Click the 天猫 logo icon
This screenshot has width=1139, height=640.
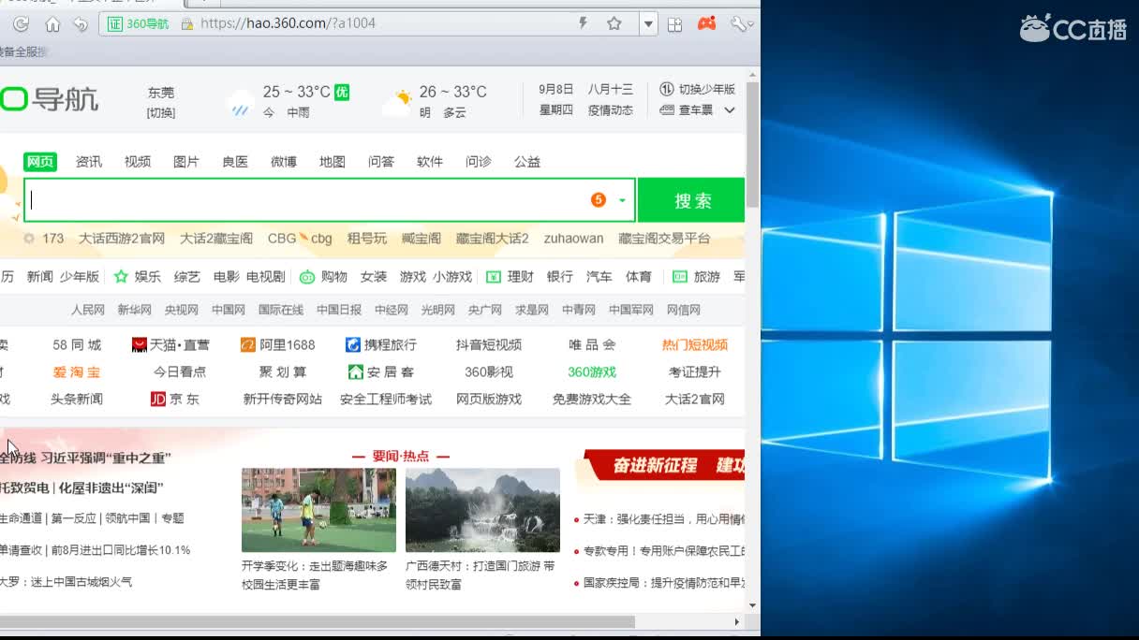click(140, 345)
